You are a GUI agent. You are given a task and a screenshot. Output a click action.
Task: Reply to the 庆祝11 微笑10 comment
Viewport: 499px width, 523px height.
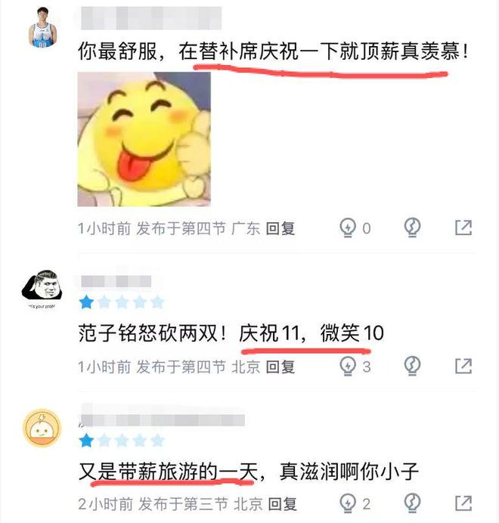(x=280, y=367)
